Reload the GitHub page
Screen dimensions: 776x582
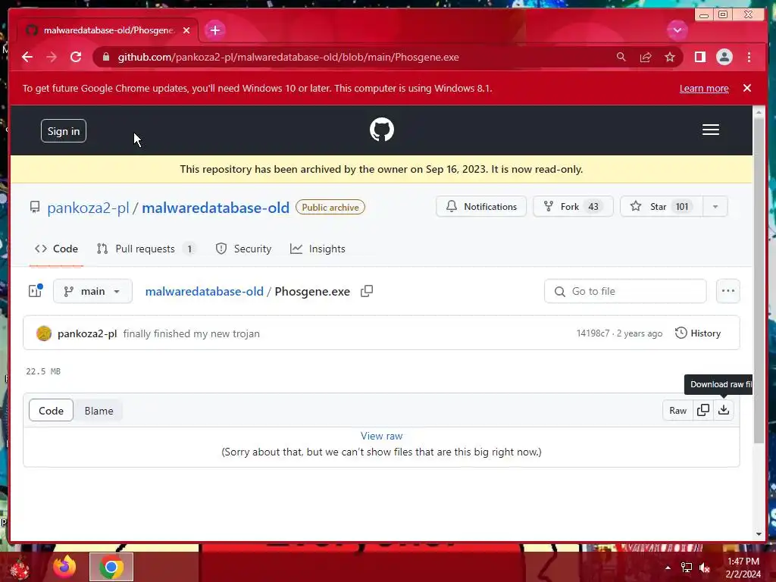pos(76,57)
